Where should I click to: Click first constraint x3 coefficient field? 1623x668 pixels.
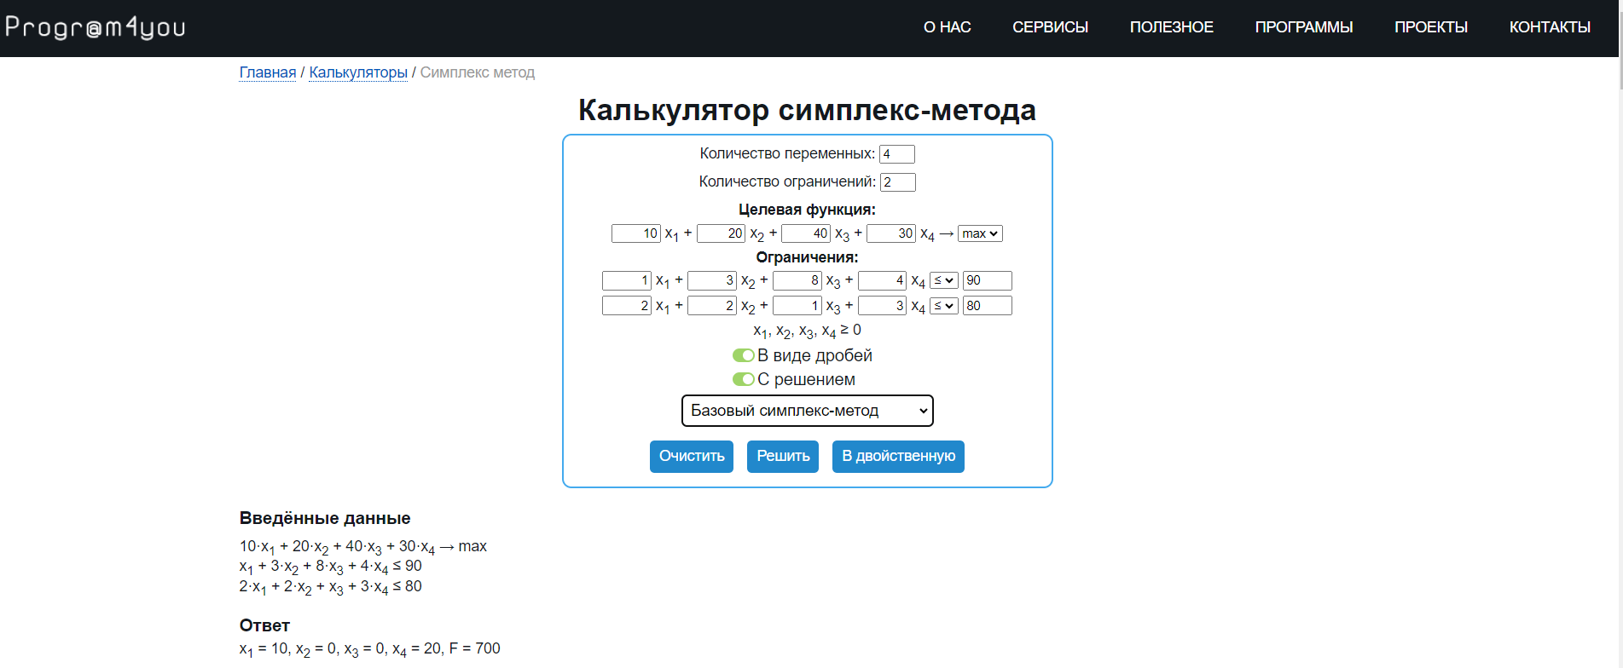(x=797, y=280)
